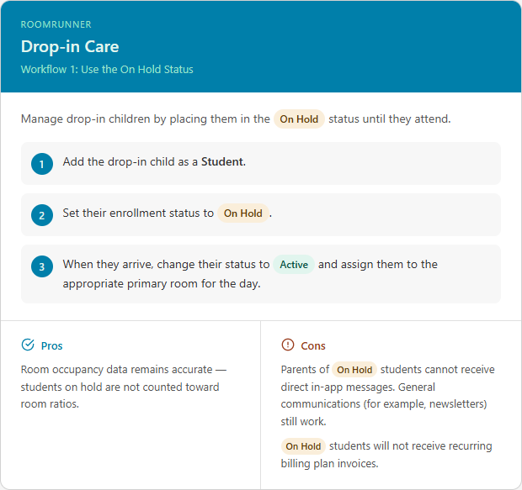The image size is (522, 490).
Task: Click the On Hold badge in step 2
Action: coord(243,213)
